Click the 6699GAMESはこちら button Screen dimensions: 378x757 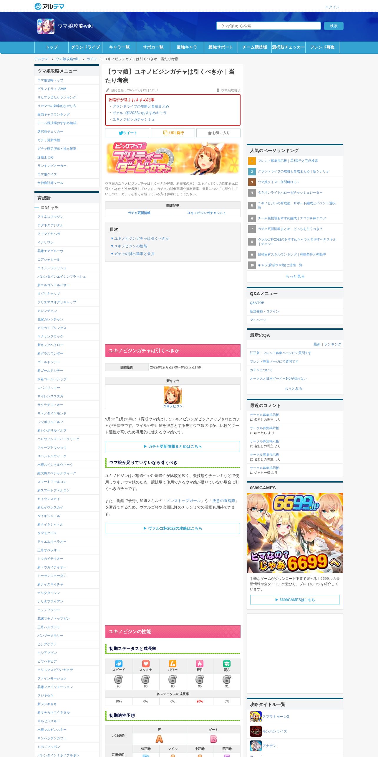coord(295,600)
